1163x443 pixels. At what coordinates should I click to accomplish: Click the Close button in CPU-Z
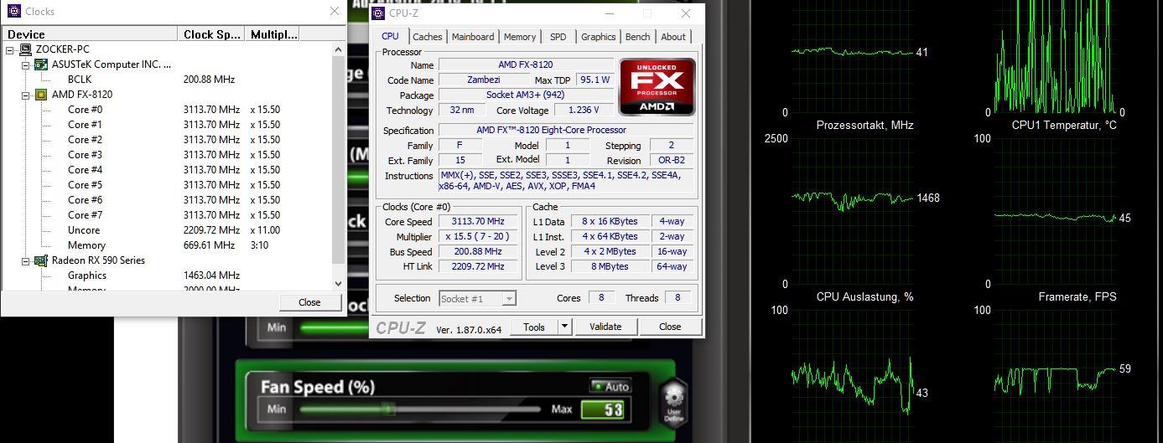coord(670,327)
